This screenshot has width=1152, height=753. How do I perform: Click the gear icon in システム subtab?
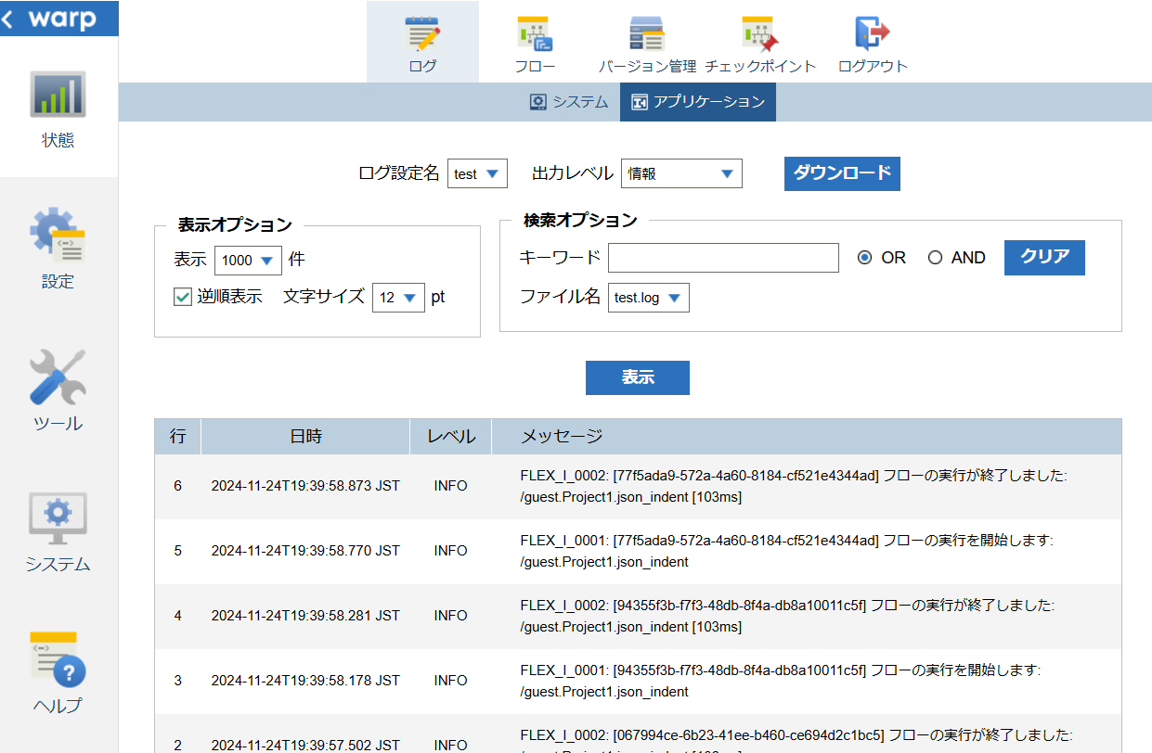538,102
